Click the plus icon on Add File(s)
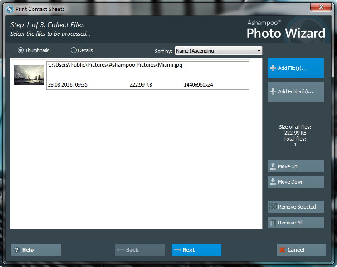Image resolution: width=337 pixels, height=267 pixels. pyautogui.click(x=273, y=68)
